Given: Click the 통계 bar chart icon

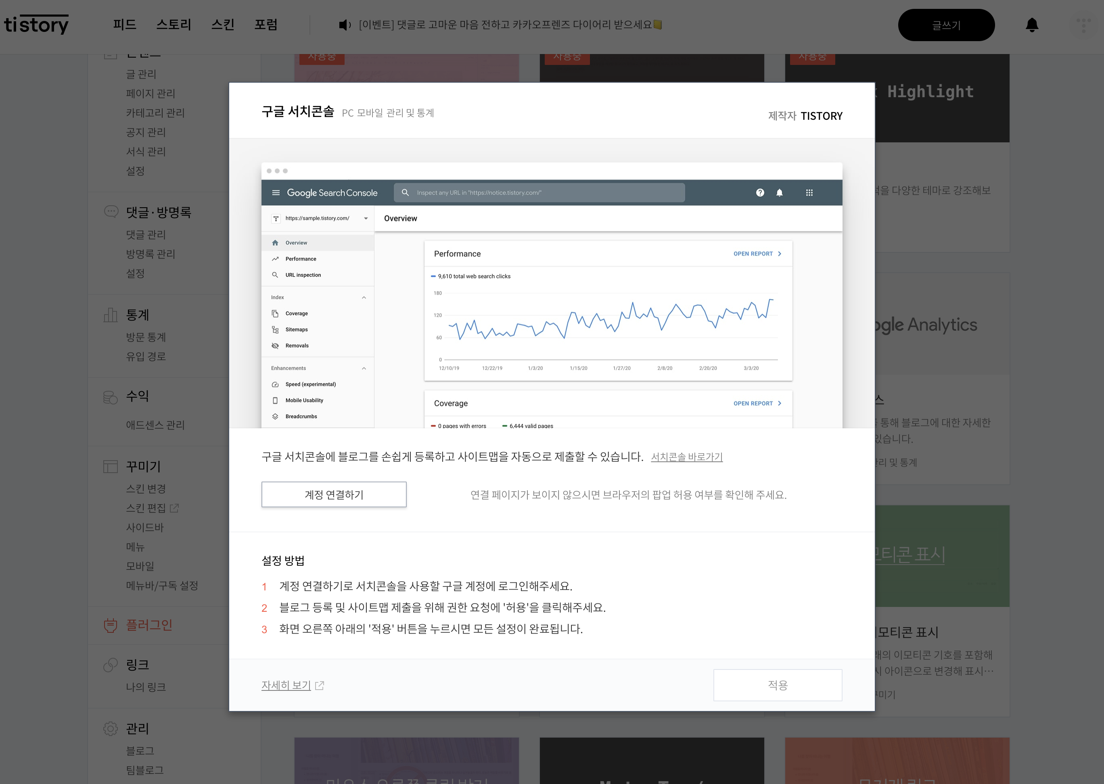Looking at the screenshot, I should pos(111,315).
